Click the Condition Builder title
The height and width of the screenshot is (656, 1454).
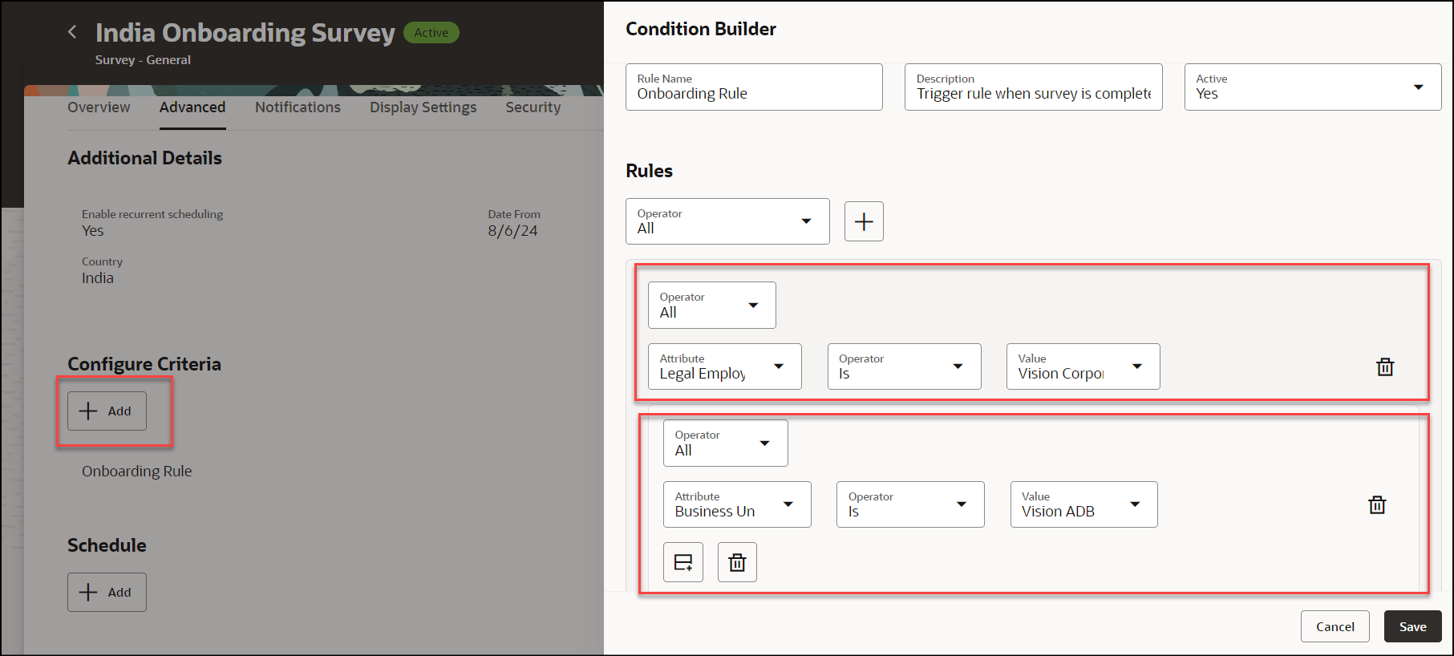(x=701, y=29)
